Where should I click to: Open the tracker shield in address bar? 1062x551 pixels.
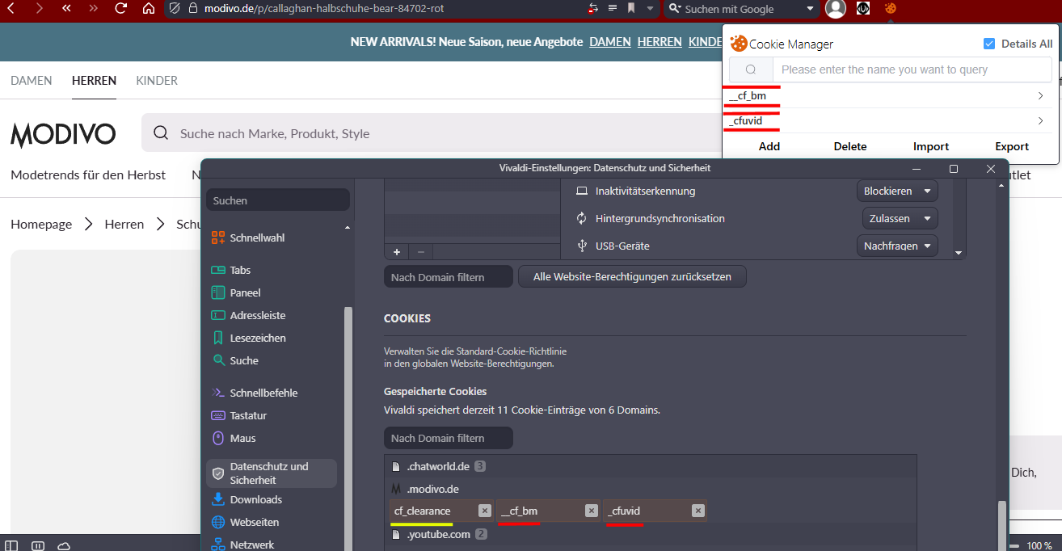click(174, 9)
